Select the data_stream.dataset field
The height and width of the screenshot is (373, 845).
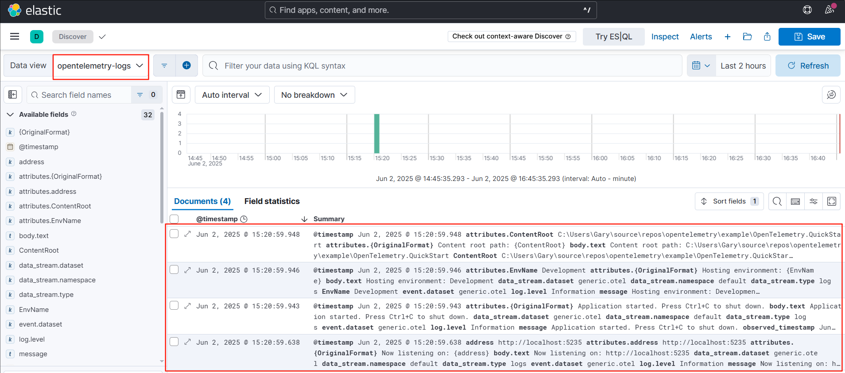pyautogui.click(x=51, y=265)
